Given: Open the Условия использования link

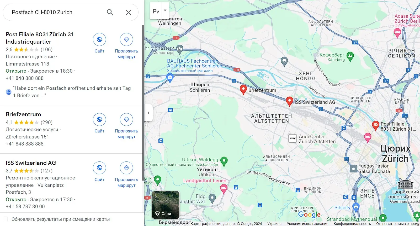Looking at the screenshot, I should pos(307,224).
